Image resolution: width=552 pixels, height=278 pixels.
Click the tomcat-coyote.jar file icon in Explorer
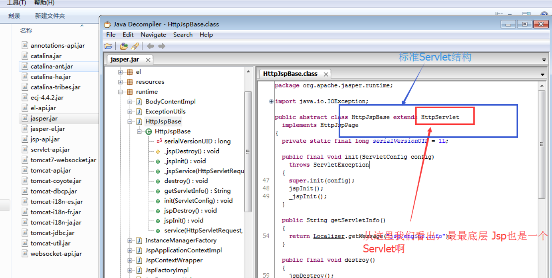pos(25,180)
